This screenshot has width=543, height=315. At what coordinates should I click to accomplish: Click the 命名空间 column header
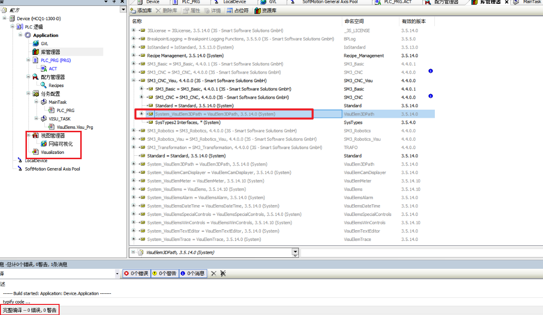[354, 21]
